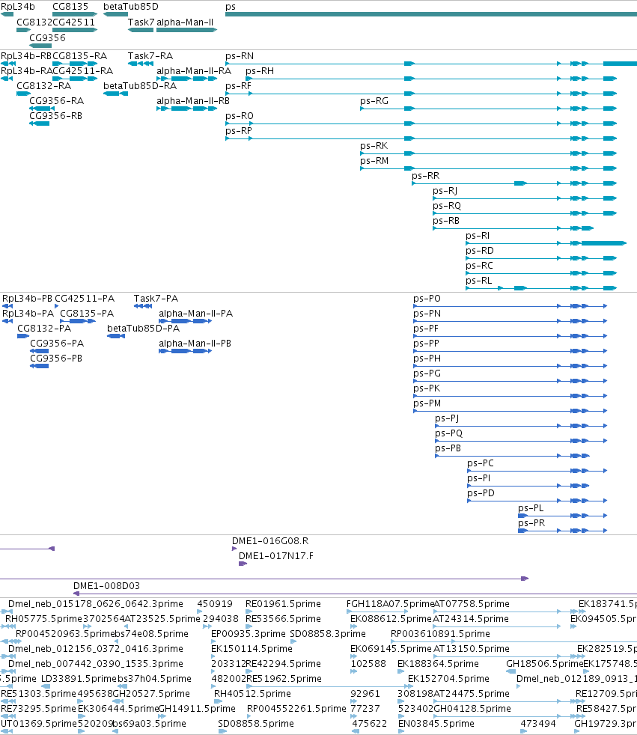Select the CG42511-PA protein label

85,299
